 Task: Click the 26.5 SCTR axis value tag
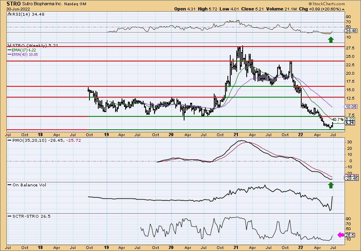[350, 235]
